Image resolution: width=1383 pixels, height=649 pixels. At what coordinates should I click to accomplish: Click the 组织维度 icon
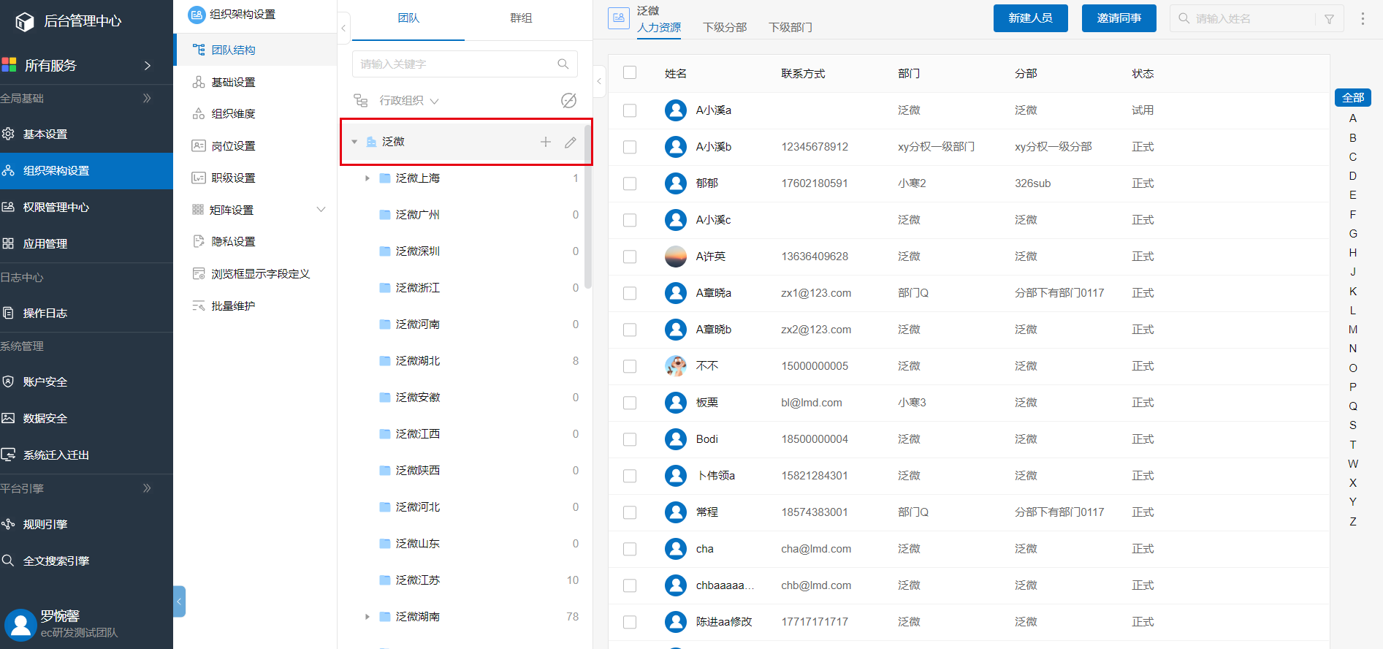point(199,113)
